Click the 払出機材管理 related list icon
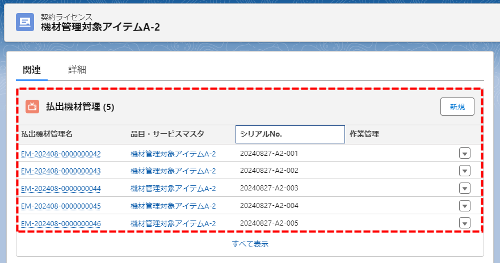Screen dimensions: 500x263 click(x=32, y=107)
